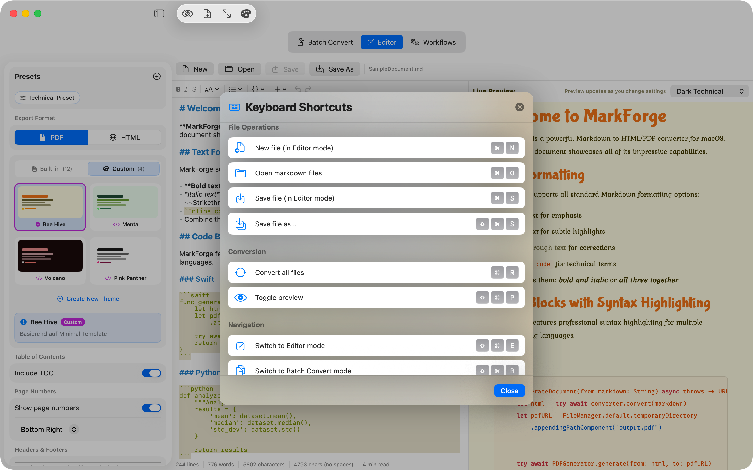
Task: Select the Editor tab
Action: click(381, 42)
